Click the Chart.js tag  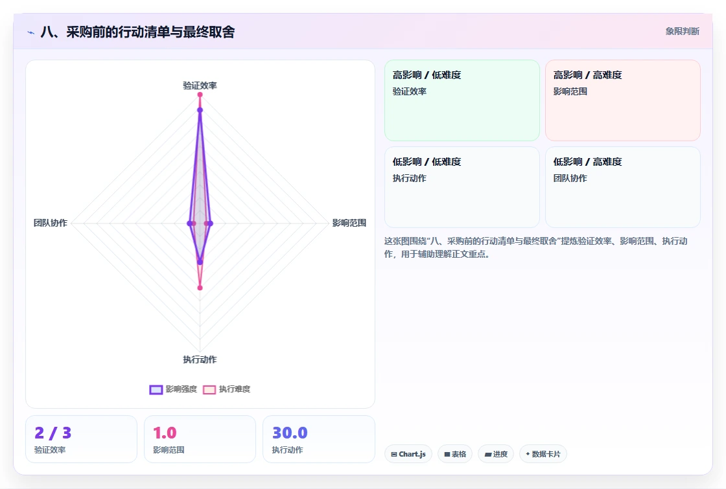click(x=408, y=454)
